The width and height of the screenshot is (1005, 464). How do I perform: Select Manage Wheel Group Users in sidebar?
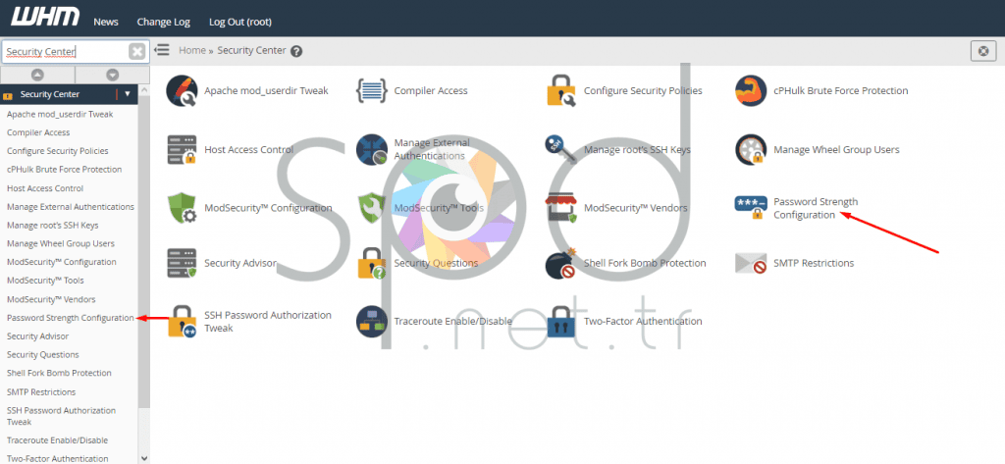[x=61, y=243]
